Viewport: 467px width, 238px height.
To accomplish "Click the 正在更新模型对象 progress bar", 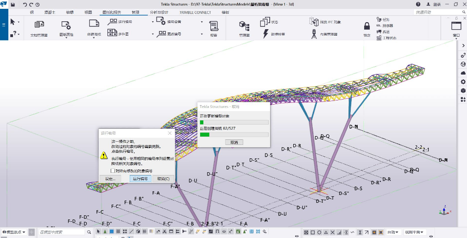I will 234,122.
